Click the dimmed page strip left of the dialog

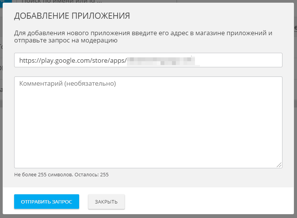[1, 115]
